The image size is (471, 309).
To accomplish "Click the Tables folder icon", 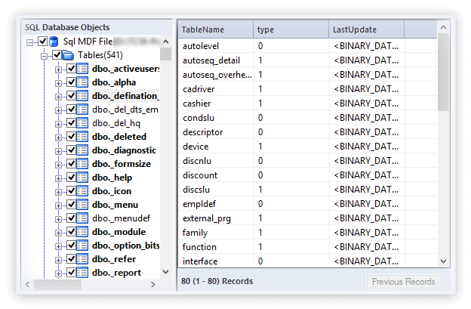I will coord(68,56).
